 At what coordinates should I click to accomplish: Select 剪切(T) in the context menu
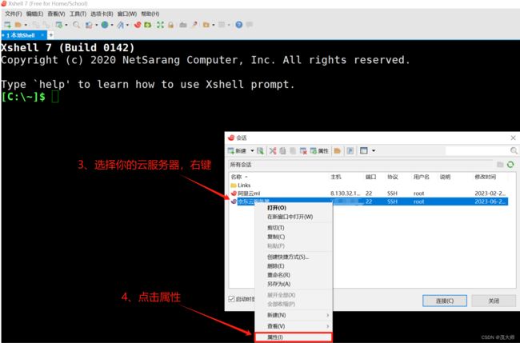pyautogui.click(x=294, y=228)
